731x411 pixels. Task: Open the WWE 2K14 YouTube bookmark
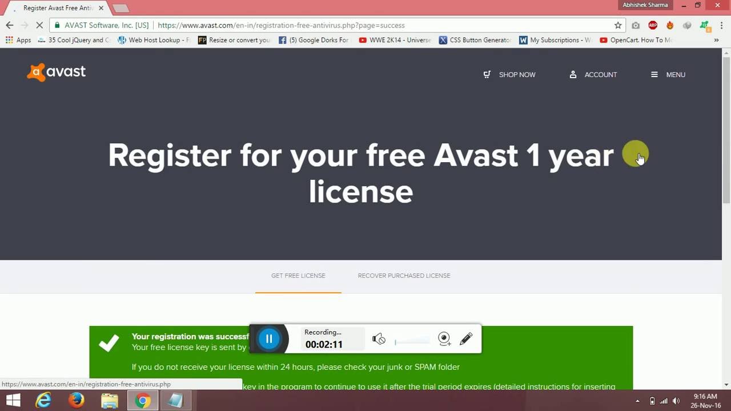(395, 40)
